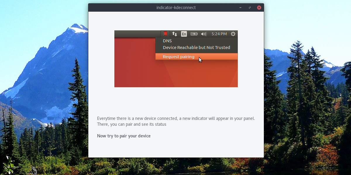The height and width of the screenshot is (175, 351).
Task: Click the gear session menu icon
Action: pyautogui.click(x=233, y=34)
